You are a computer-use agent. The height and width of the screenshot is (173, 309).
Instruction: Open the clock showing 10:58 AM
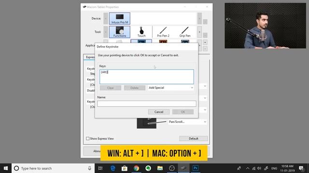click(x=287, y=168)
